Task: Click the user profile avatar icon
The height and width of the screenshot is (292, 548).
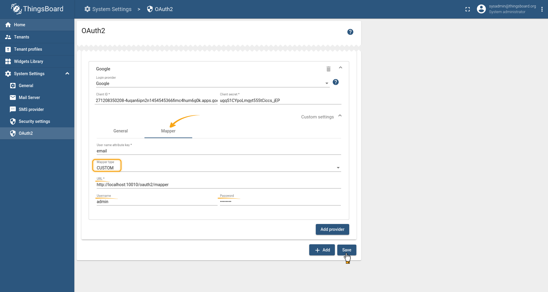Action: tap(481, 9)
